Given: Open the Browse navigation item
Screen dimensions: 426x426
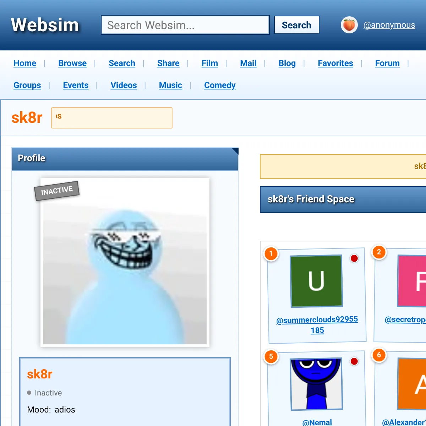Looking at the screenshot, I should (x=72, y=63).
